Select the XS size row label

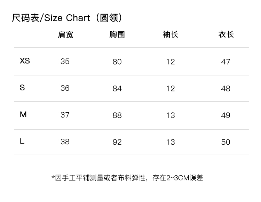(25, 61)
